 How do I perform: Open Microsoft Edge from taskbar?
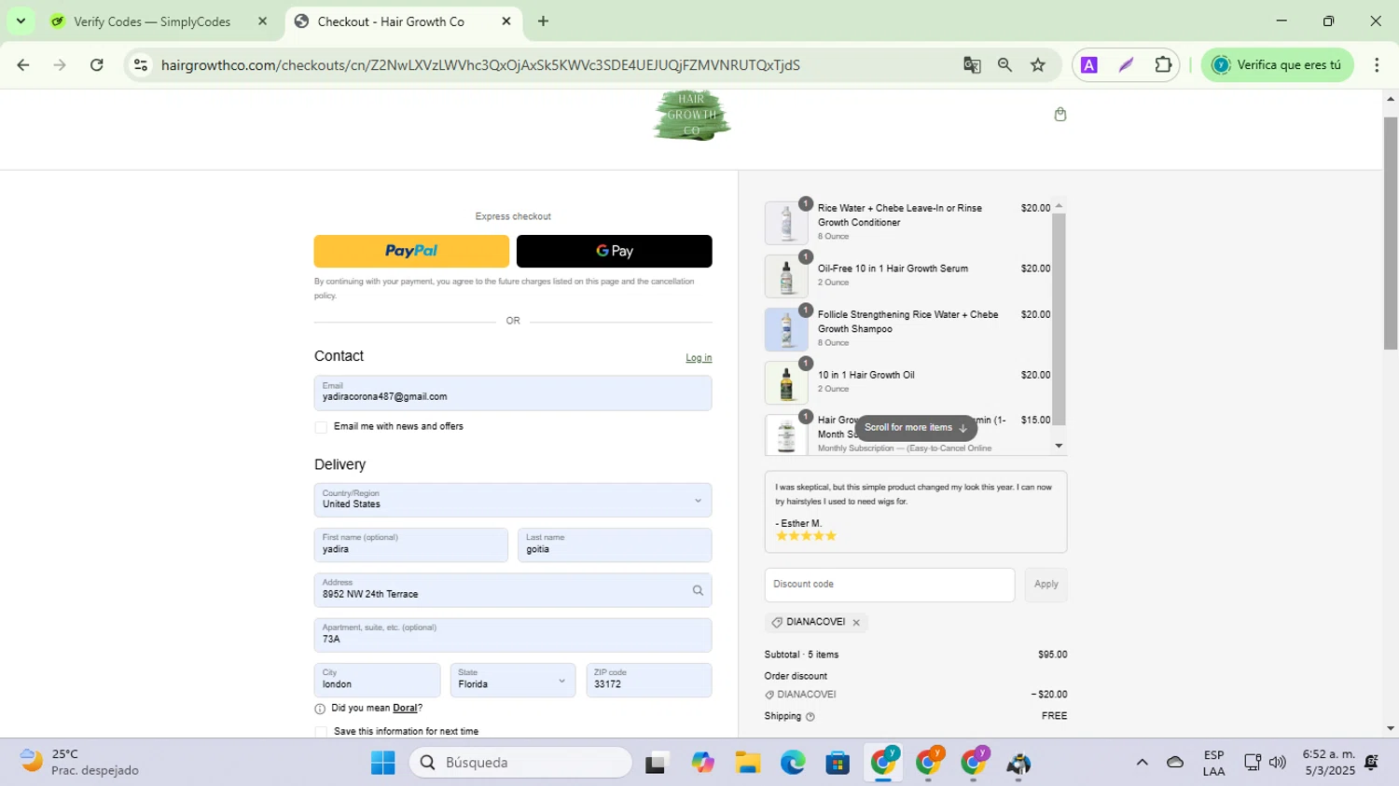coord(793,763)
